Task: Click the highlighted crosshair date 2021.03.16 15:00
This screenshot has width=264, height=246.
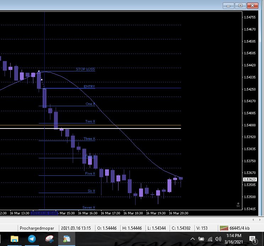Action: click(44, 213)
